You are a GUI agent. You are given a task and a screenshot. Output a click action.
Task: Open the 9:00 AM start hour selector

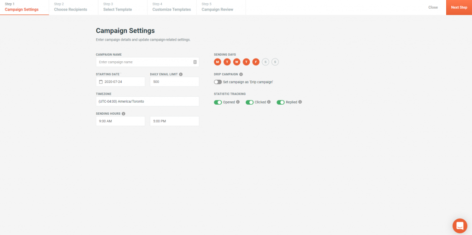(x=120, y=121)
